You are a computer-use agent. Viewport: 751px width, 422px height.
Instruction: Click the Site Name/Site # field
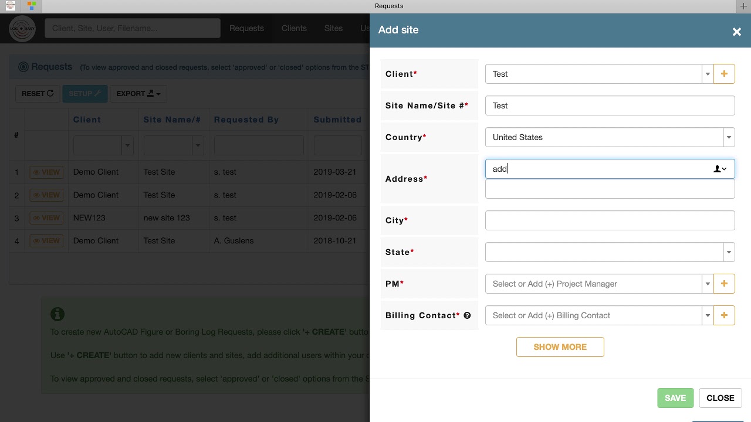coord(610,105)
